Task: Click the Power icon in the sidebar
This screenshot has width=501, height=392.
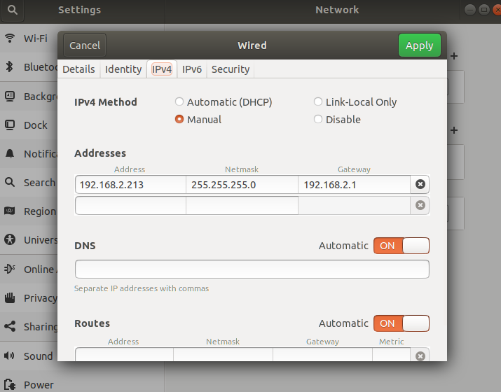Action: point(10,385)
